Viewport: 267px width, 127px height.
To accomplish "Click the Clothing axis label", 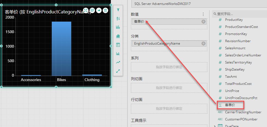I will [x=92, y=80].
